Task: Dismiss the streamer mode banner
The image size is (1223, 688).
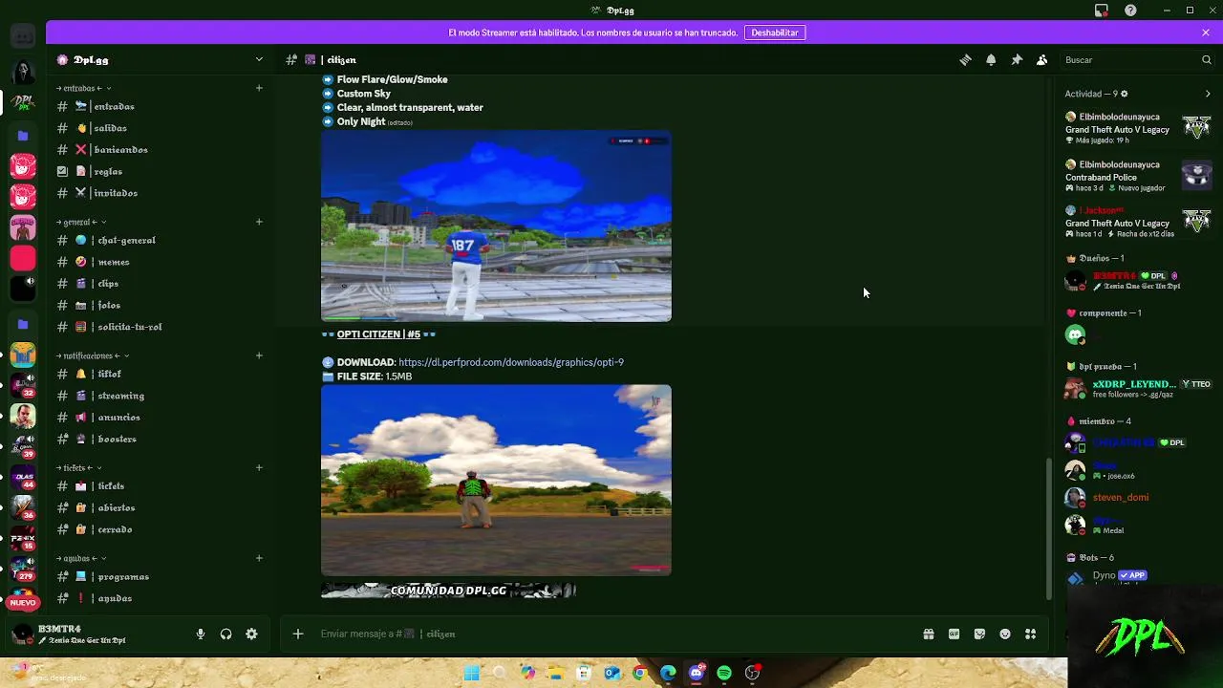Action: click(1206, 32)
